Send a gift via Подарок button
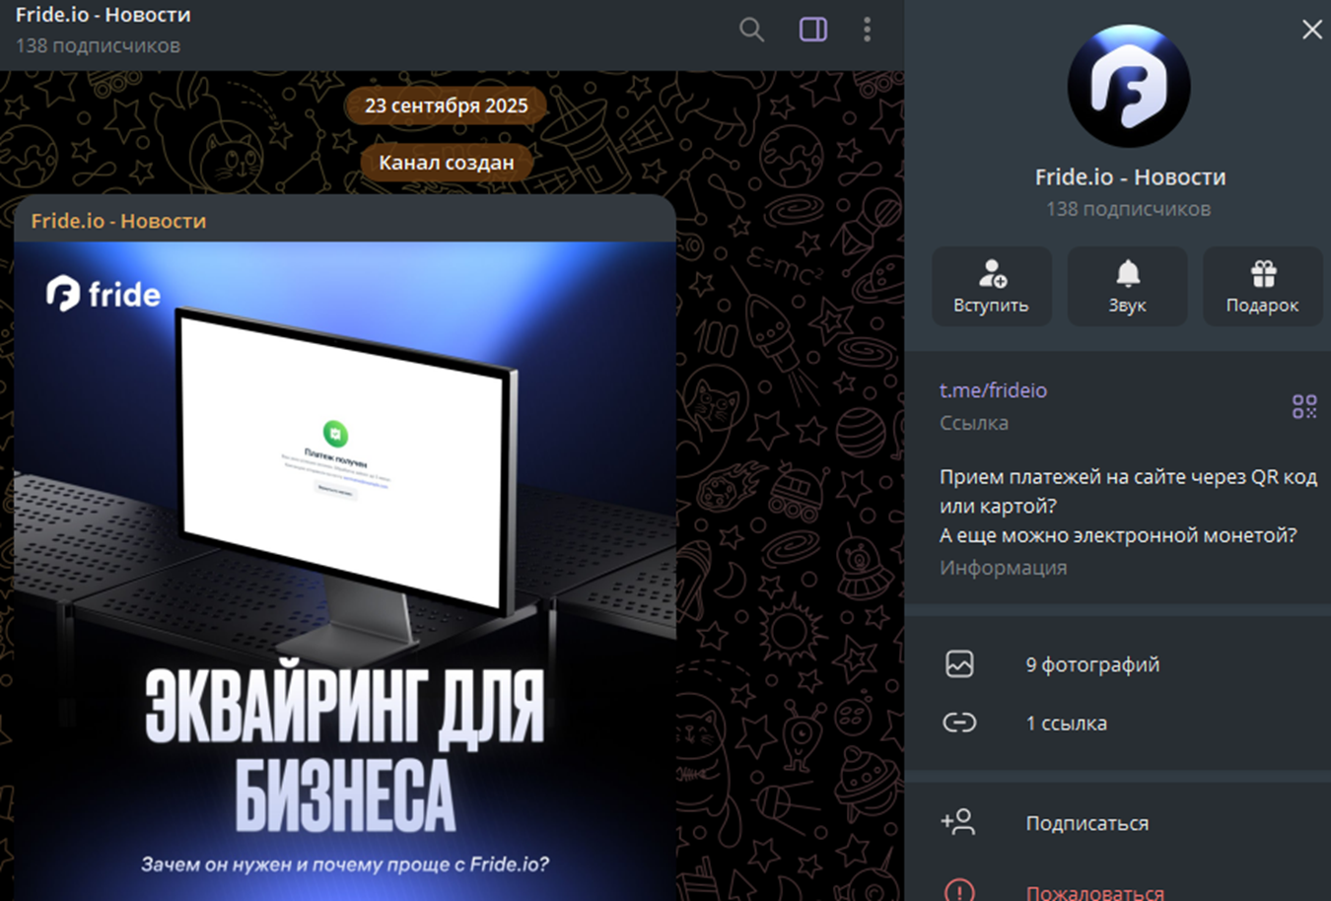Screen dimensions: 1331x901 pos(1263,286)
